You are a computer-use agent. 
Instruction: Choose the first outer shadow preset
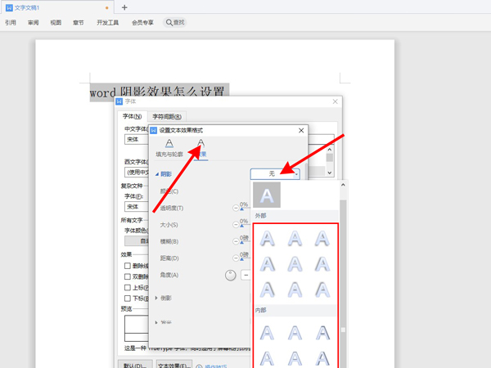268,239
